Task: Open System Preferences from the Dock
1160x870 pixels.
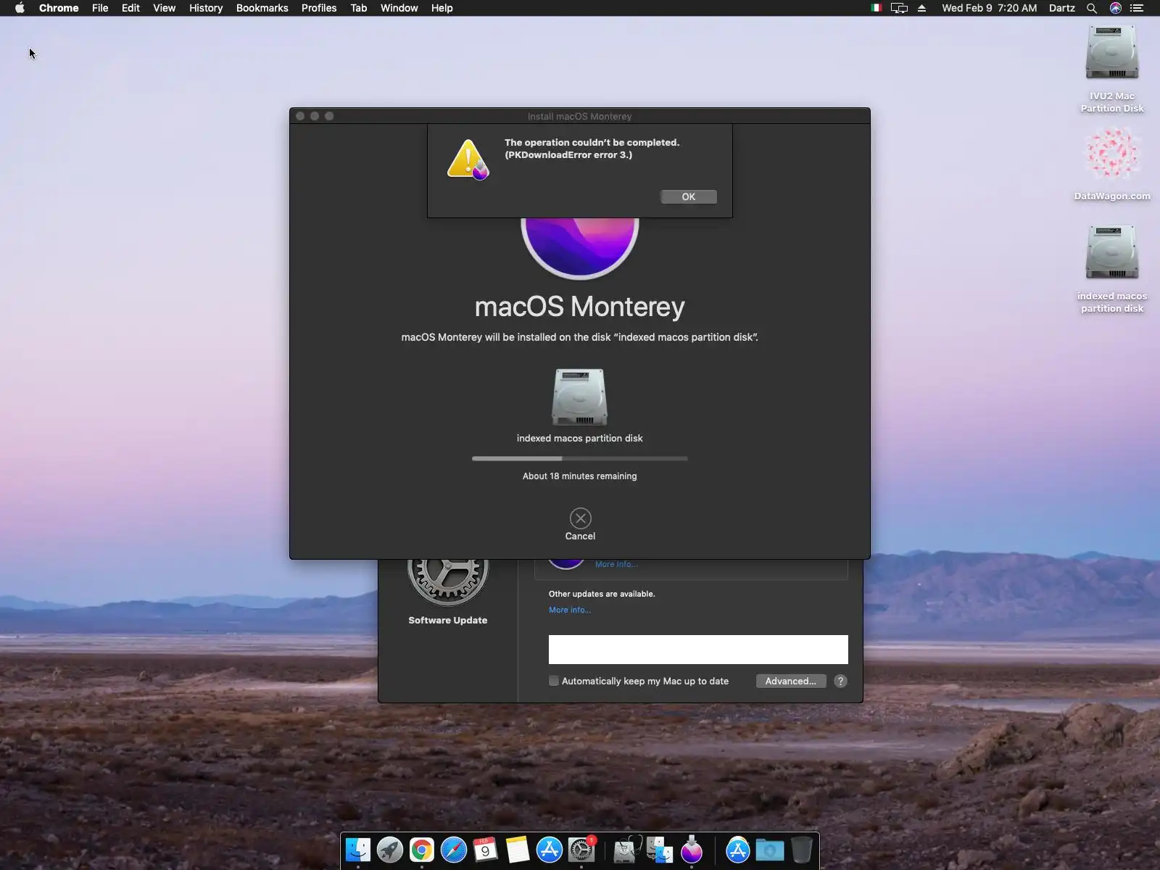Action: click(581, 850)
